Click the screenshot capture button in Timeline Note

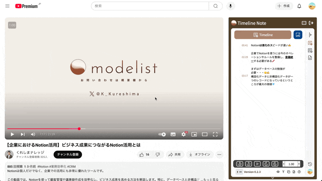click(x=298, y=35)
